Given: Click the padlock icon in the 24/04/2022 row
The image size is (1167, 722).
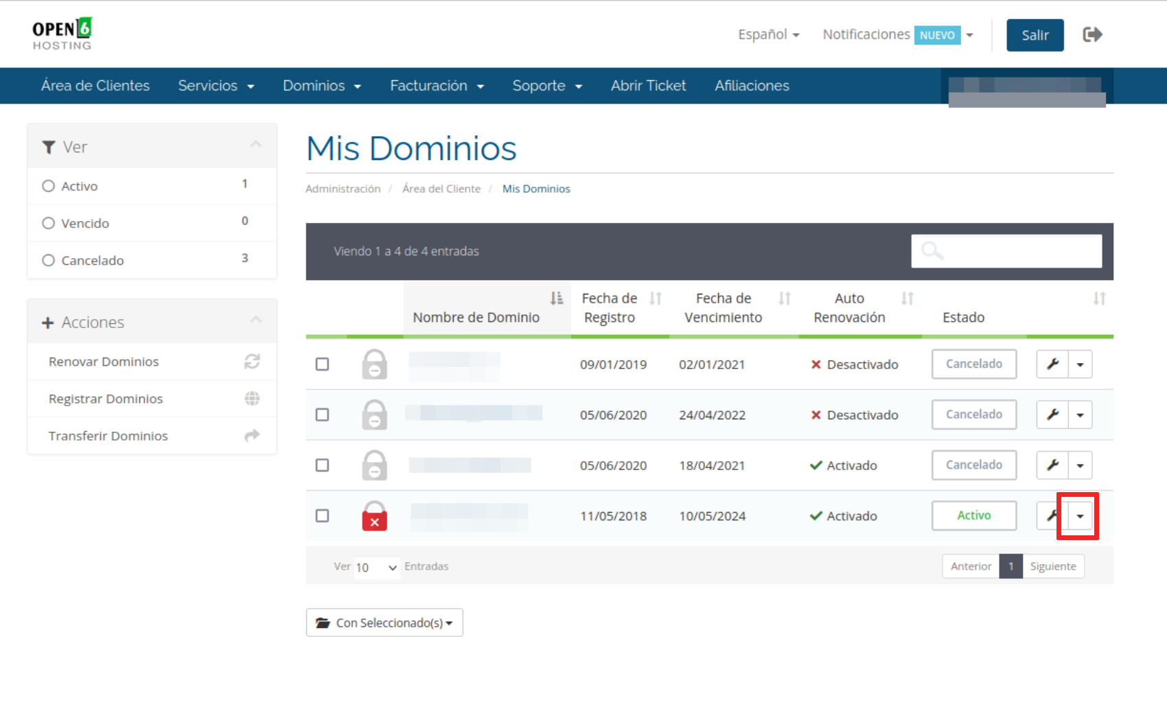Looking at the screenshot, I should click(x=375, y=415).
